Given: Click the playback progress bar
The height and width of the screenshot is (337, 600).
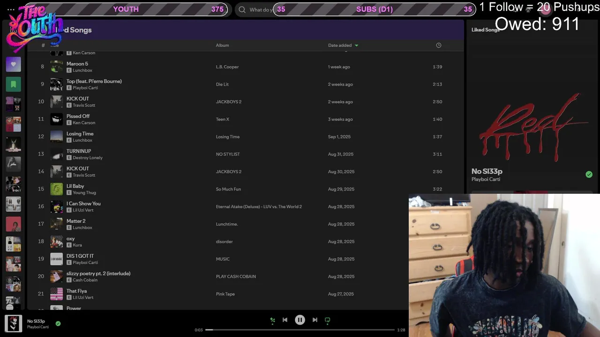Looking at the screenshot, I should pyautogui.click(x=300, y=330).
